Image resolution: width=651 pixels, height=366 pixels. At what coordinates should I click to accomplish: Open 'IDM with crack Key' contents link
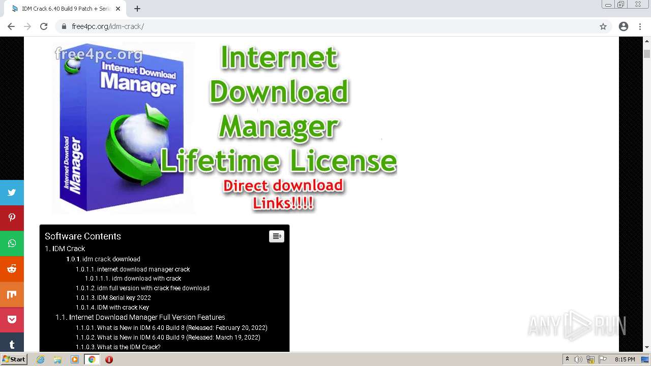coord(112,308)
